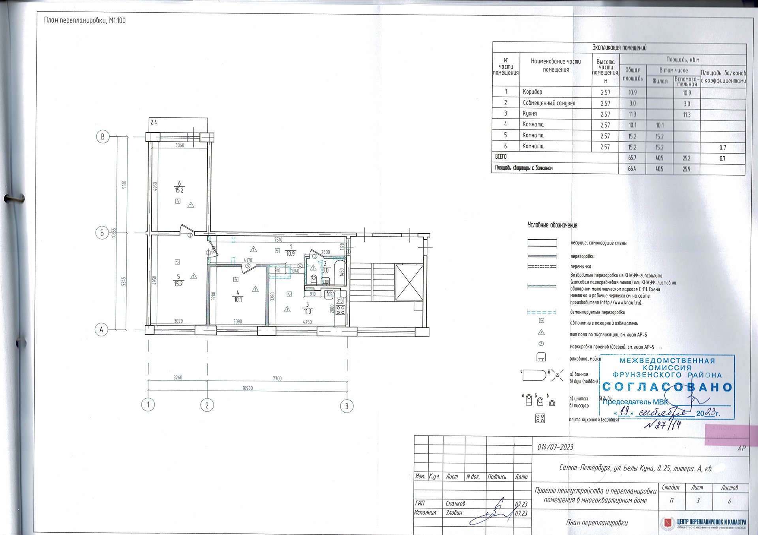Select axis marker circle number 3
This screenshot has width=758, height=535.
pyautogui.click(x=347, y=406)
